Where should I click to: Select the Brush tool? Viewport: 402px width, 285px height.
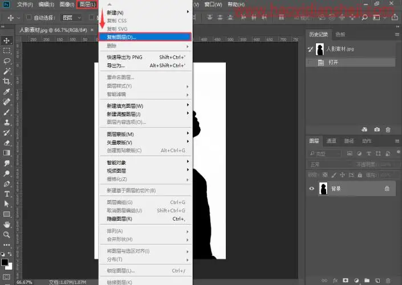tap(7, 112)
